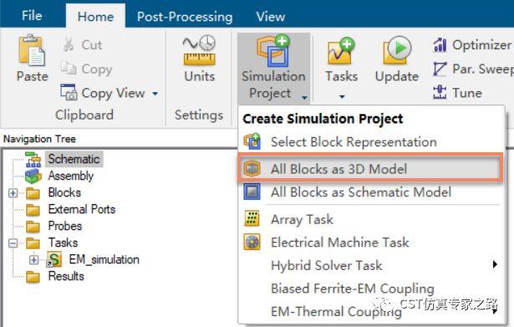Viewport: 514px width, 327px height.
Task: Expand the Blocks folder in tree
Action: pyautogui.click(x=13, y=193)
